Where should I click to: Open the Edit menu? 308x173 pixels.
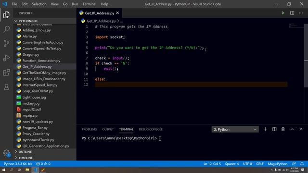25,4
